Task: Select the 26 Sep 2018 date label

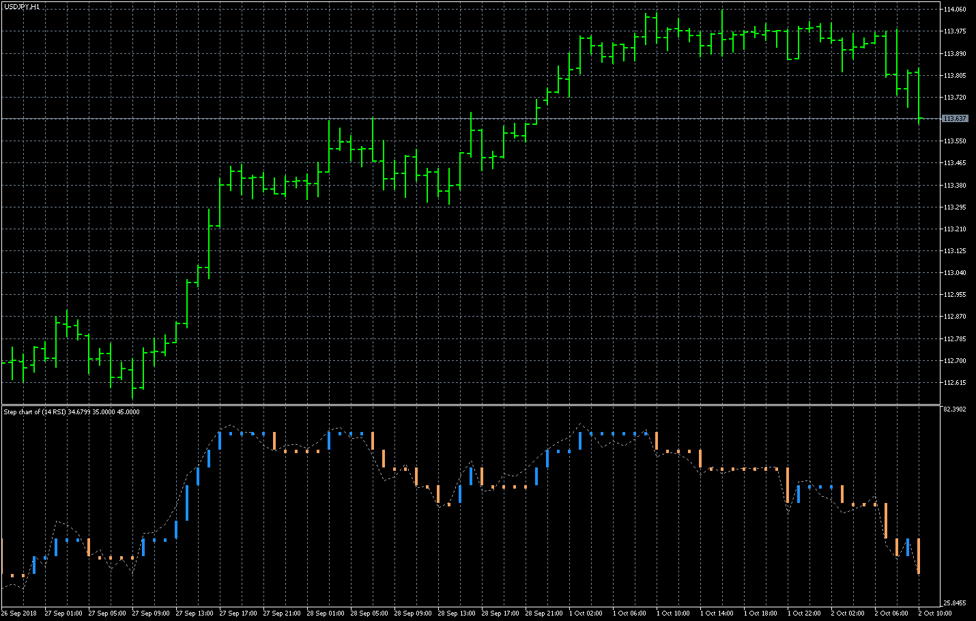Action: 19,613
